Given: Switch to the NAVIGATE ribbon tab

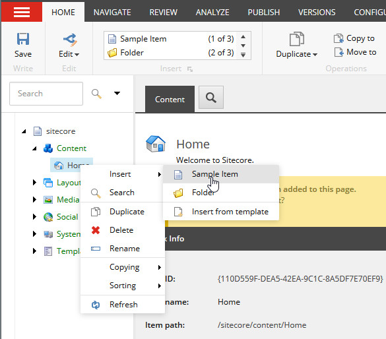Looking at the screenshot, I should 112,12.
